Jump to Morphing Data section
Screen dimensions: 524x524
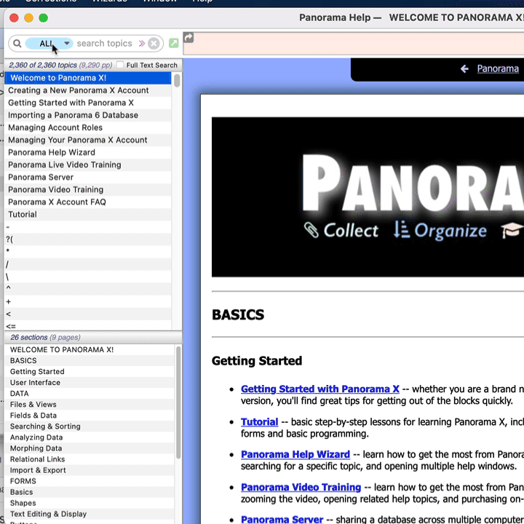[90, 448]
